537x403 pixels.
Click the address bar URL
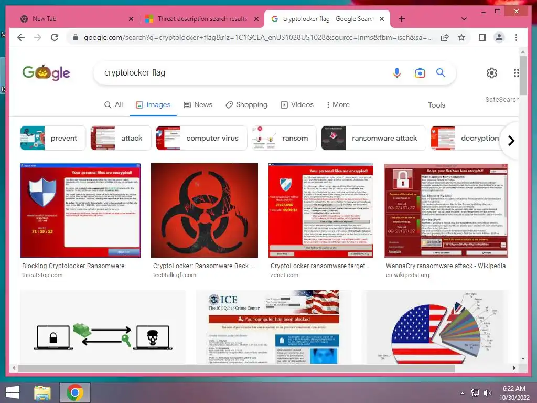pos(257,37)
